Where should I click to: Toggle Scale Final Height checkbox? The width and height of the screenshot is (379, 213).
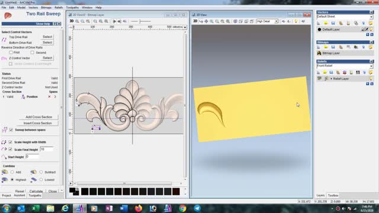(x=10, y=150)
